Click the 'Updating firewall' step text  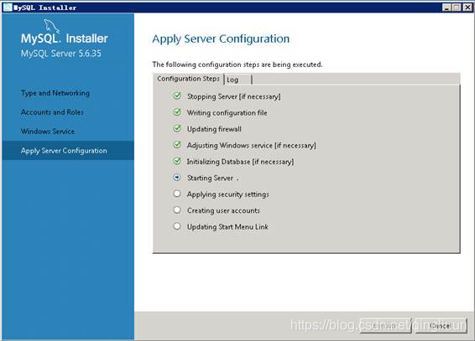point(214,129)
